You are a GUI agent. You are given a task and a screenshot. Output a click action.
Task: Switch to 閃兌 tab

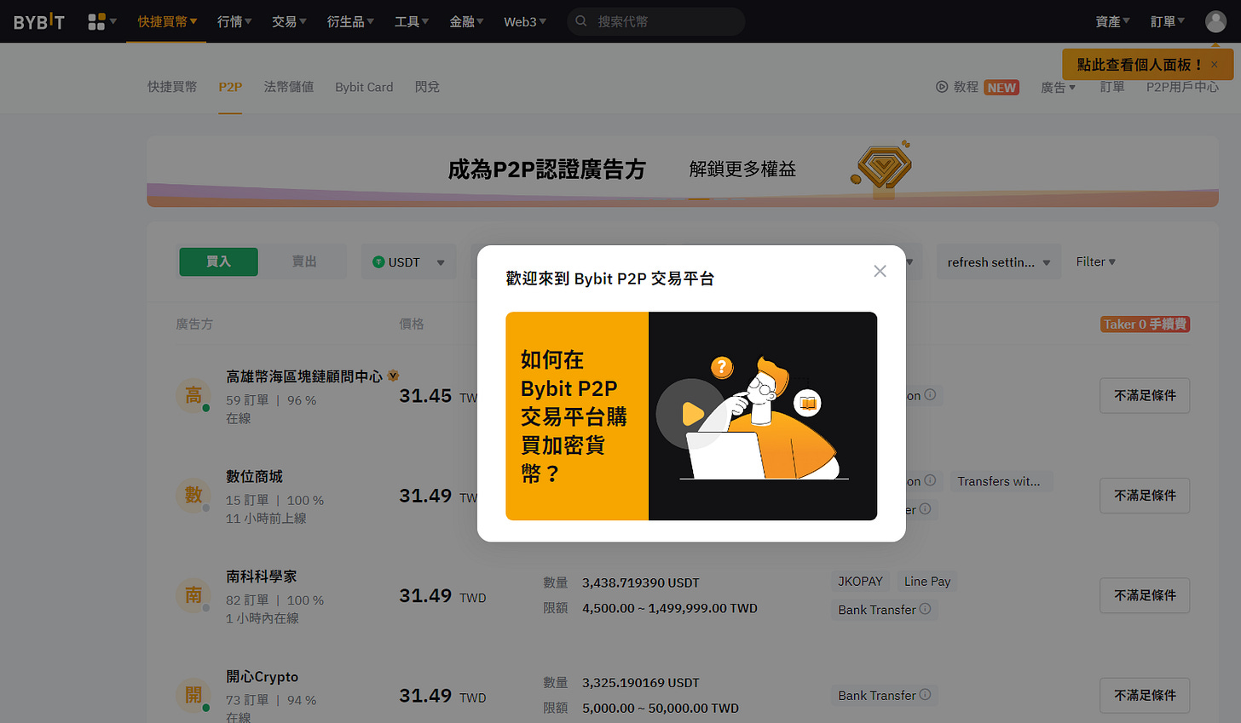point(427,87)
